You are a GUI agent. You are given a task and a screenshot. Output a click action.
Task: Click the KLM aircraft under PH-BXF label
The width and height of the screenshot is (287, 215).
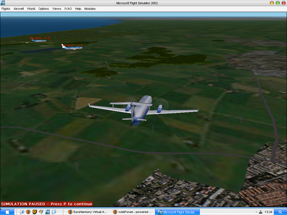click(x=72, y=47)
